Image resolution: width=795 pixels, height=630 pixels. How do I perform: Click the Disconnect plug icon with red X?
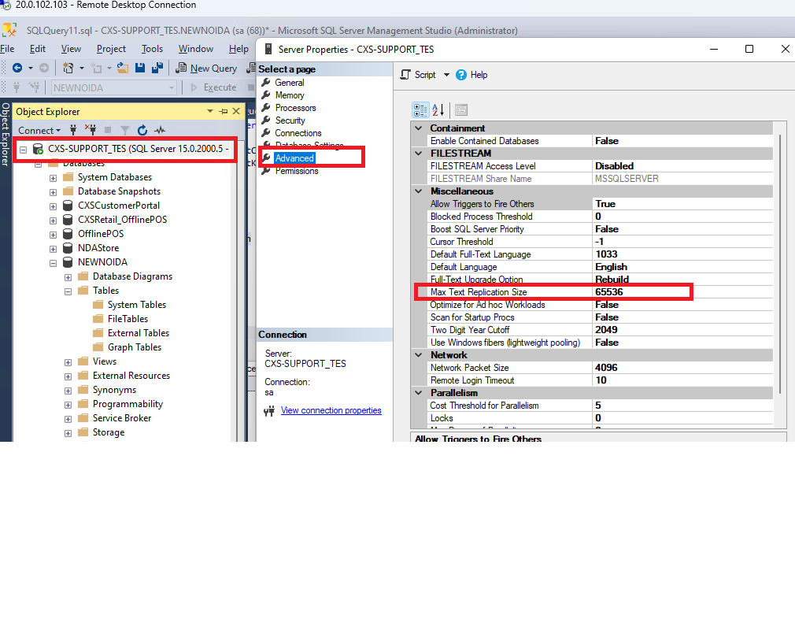pyautogui.click(x=91, y=131)
